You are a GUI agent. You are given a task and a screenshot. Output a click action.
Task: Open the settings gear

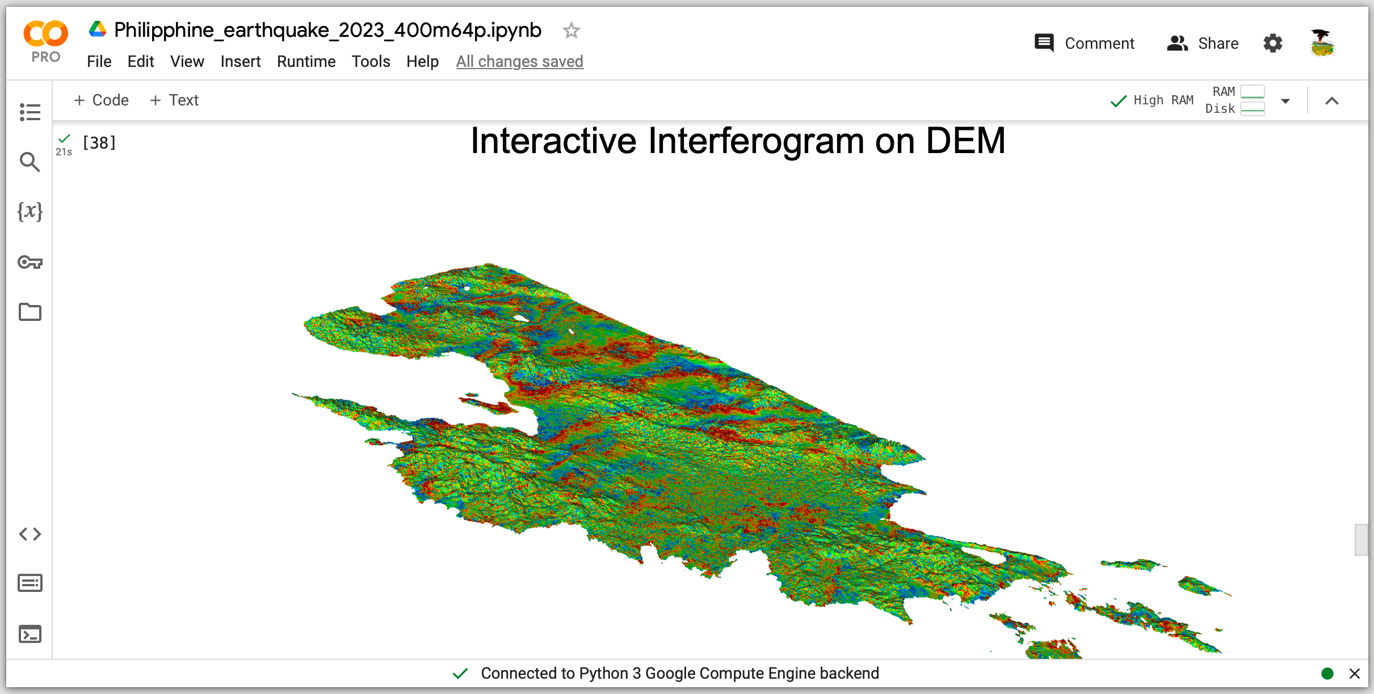1272,43
